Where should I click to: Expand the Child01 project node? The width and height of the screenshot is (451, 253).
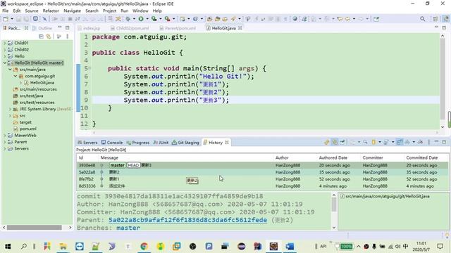point(5,43)
